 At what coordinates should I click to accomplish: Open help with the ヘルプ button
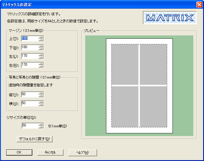(x=83, y=152)
